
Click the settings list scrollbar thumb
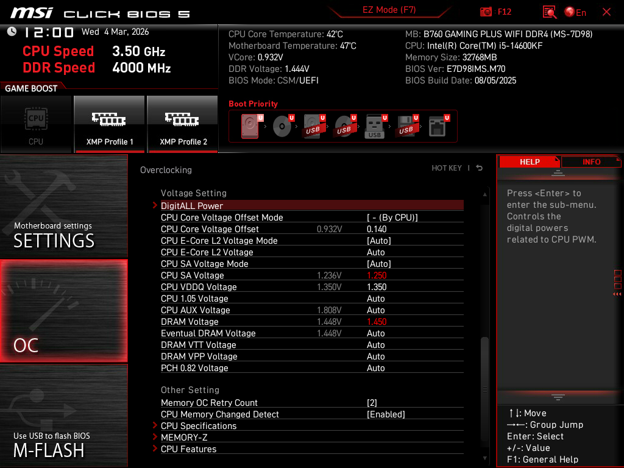(484, 389)
